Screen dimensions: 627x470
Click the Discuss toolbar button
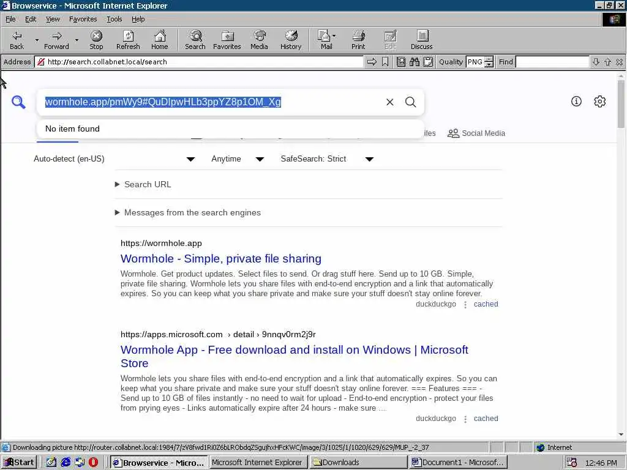(421, 40)
